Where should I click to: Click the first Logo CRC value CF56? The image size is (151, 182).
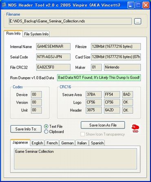[x=93, y=102]
